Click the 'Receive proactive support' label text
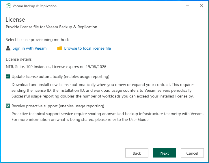Image resolution: width=209 pixels, height=163 pixels. [58, 106]
